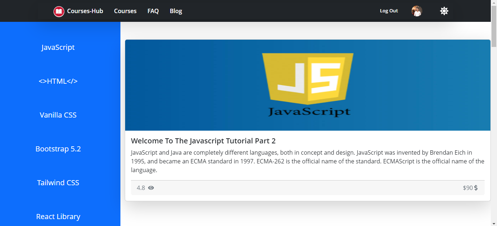The image size is (497, 226).
Task: Open the Tailwind CSS category
Action: pyautogui.click(x=58, y=183)
